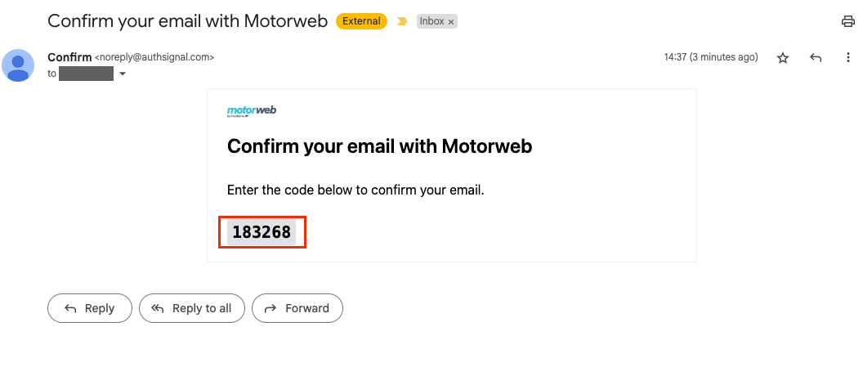Screen dimensions: 863x367
Task: Click the 14:37 timestamp
Action: pyautogui.click(x=710, y=58)
